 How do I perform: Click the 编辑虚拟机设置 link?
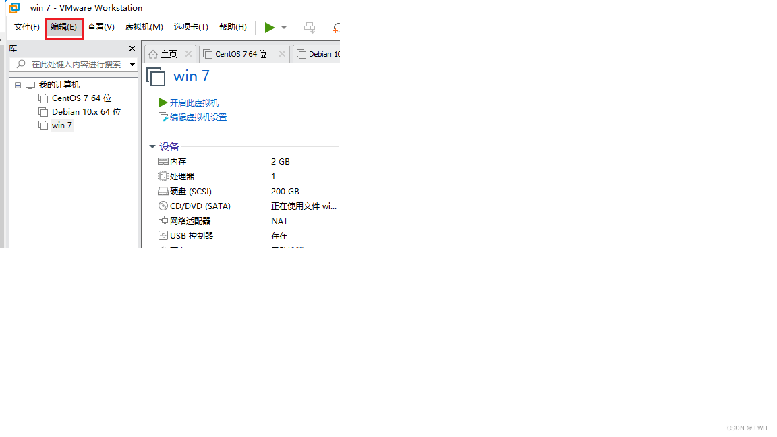[x=198, y=117]
